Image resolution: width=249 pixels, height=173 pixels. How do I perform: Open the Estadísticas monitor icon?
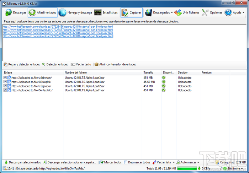pos(98,12)
